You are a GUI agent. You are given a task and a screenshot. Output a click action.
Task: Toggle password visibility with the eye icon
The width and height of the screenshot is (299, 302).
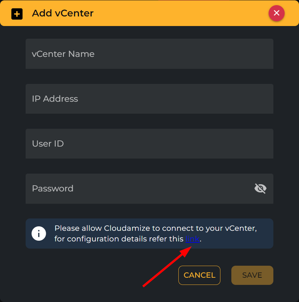click(x=260, y=188)
